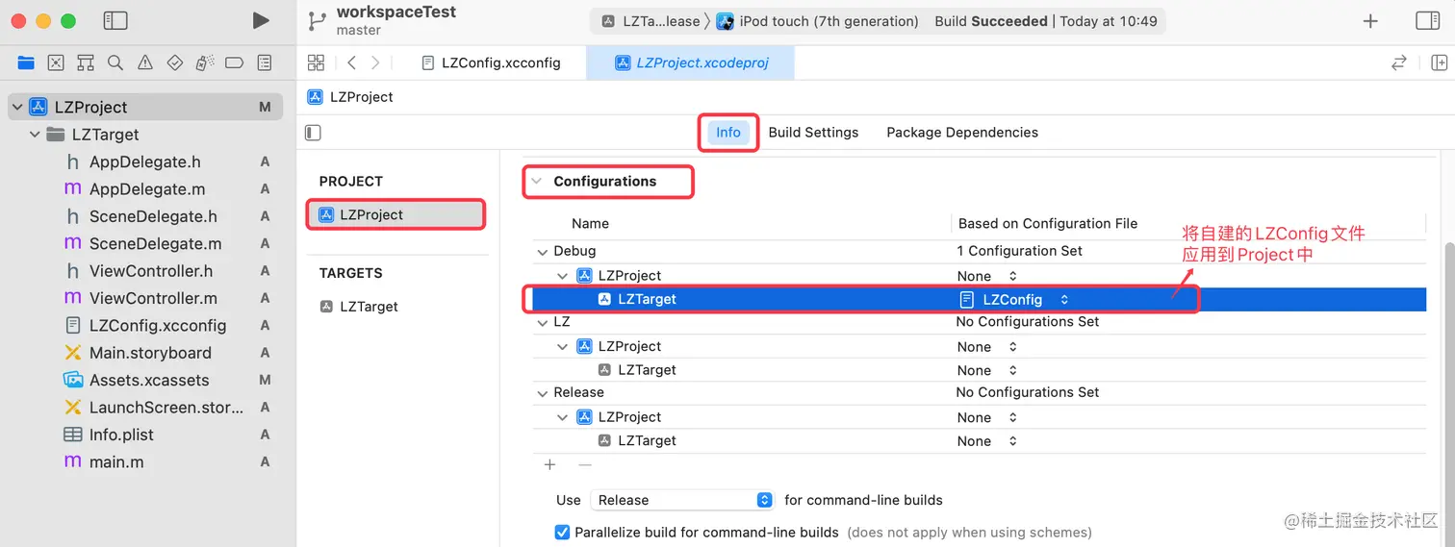Enable Parallelize build for command-line builds
The image size is (1455, 547).
[563, 532]
